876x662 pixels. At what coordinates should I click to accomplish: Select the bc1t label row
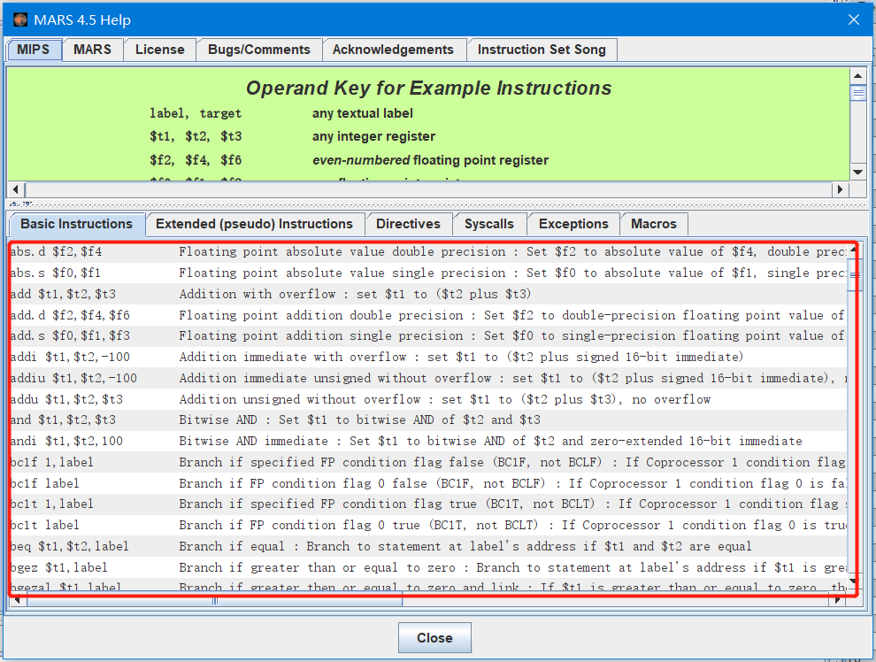pyautogui.click(x=428, y=525)
